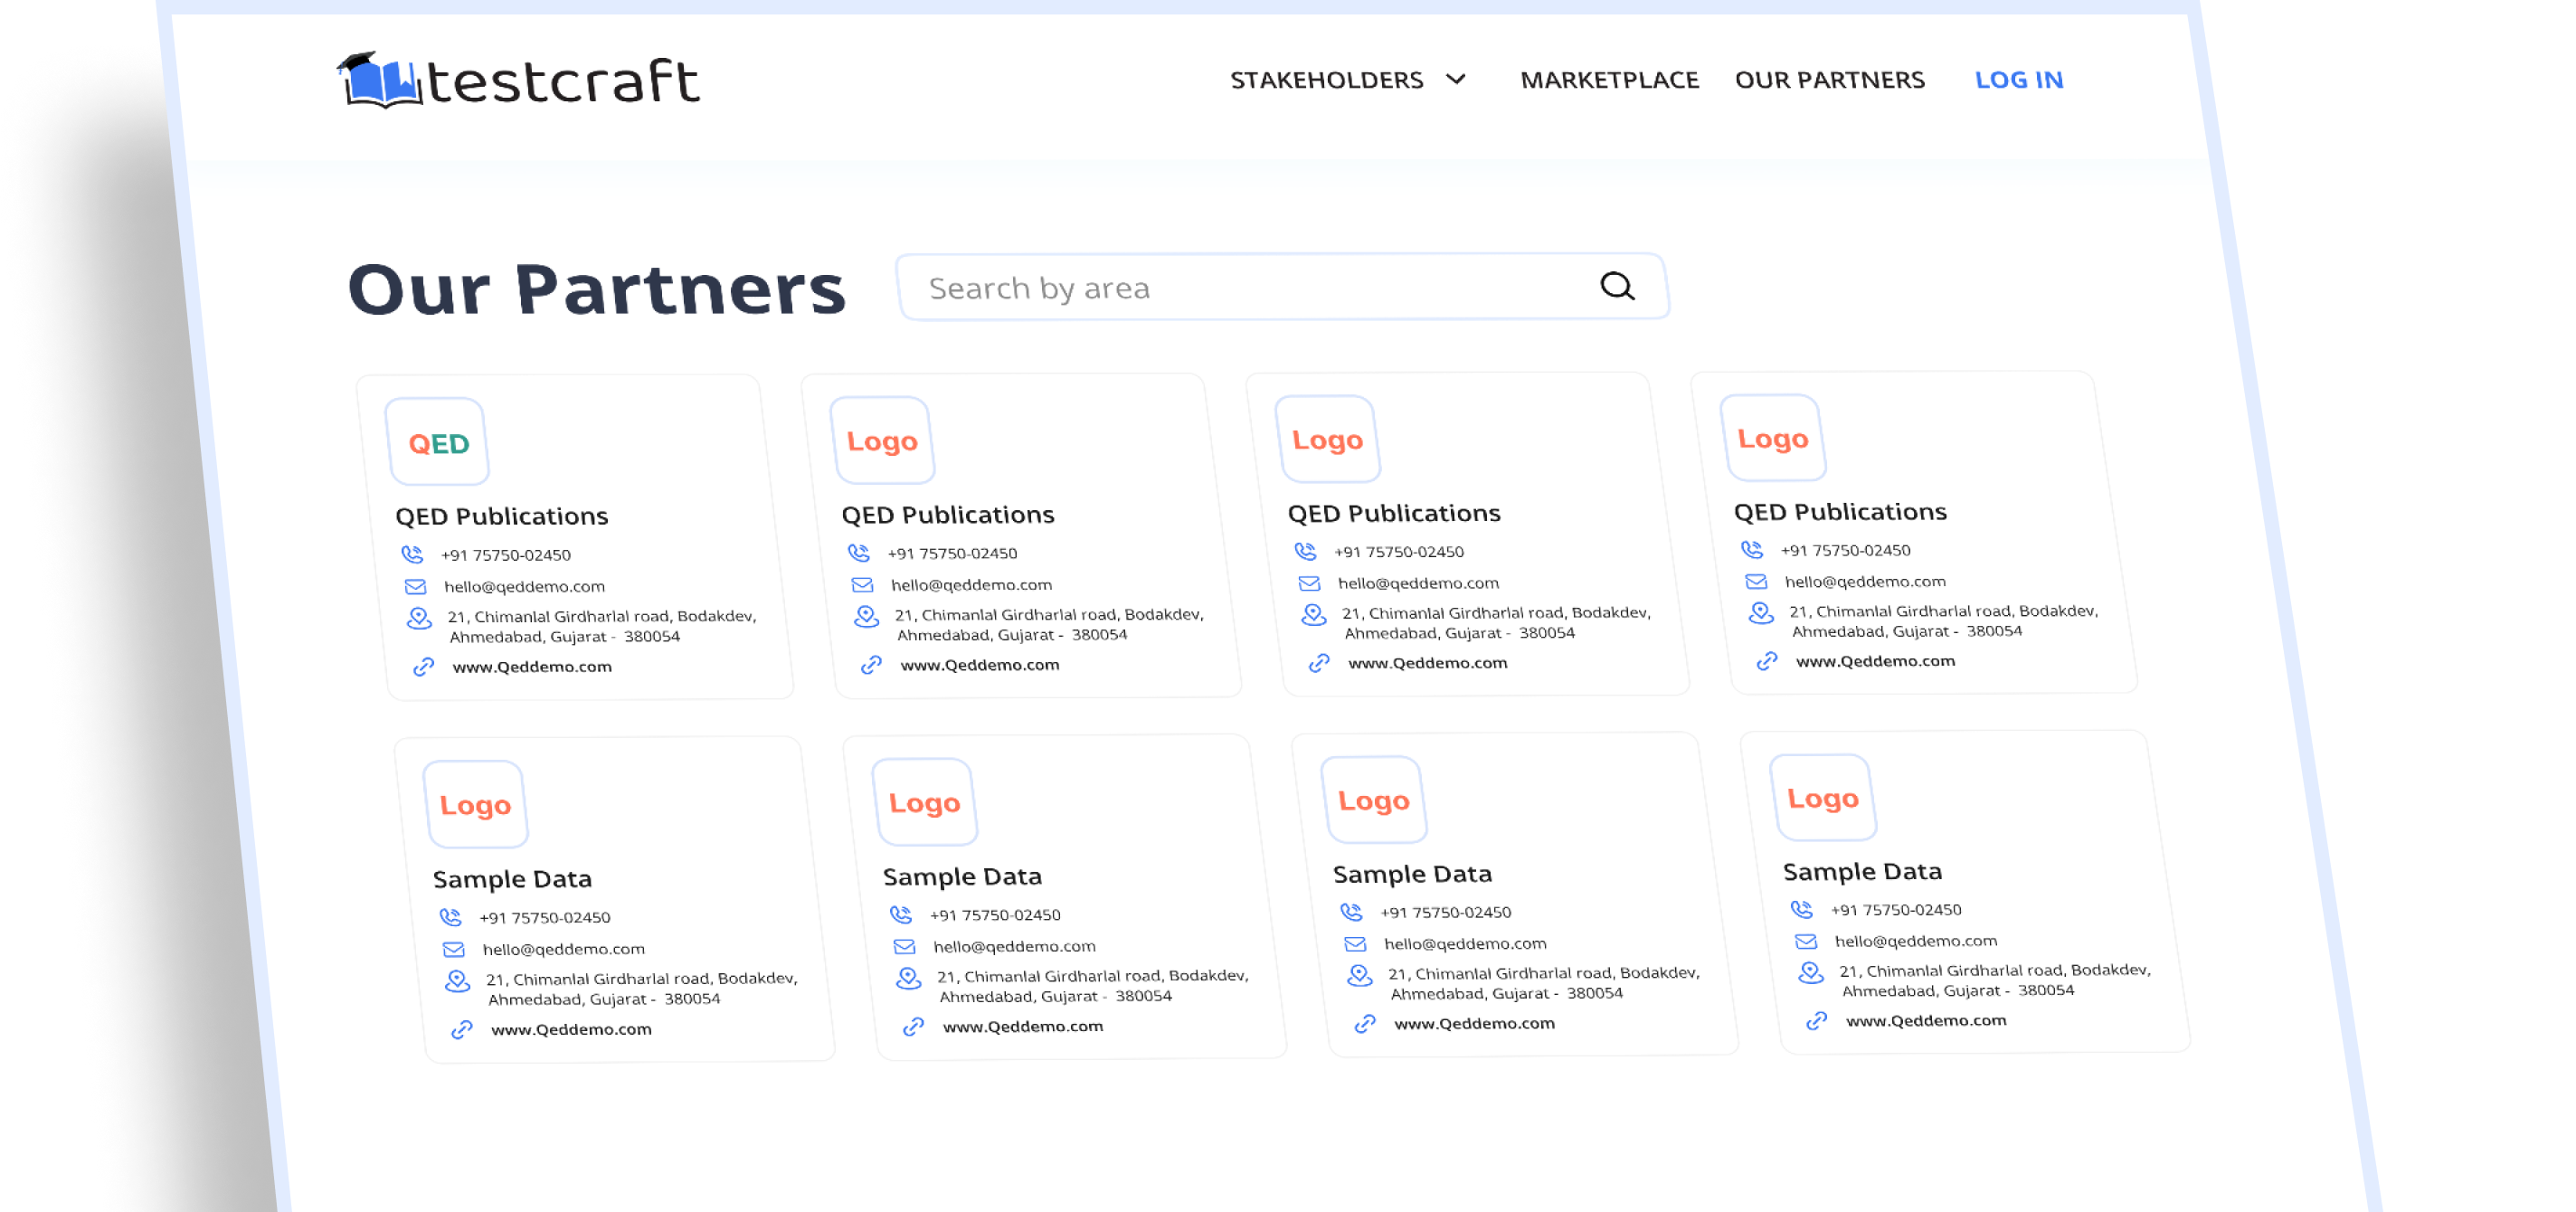Click hello@qeddemo.com in fourth Sample Data card
The width and height of the screenshot is (2576, 1212).
coord(1915,941)
